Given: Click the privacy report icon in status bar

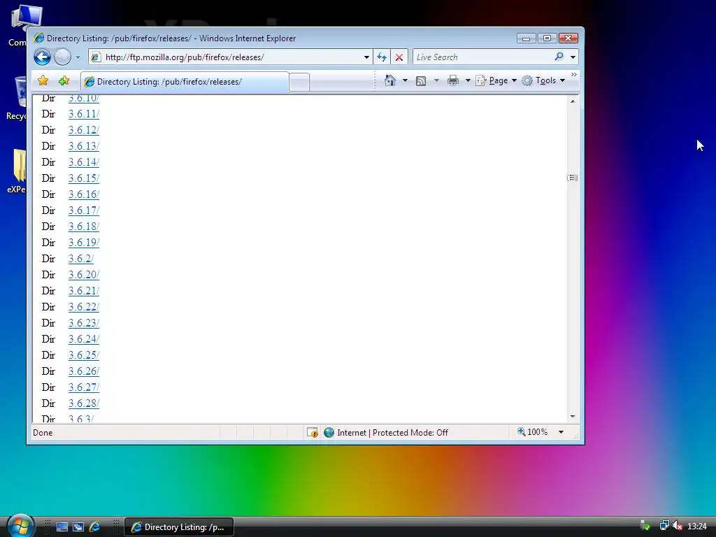Looking at the screenshot, I should coord(313,432).
